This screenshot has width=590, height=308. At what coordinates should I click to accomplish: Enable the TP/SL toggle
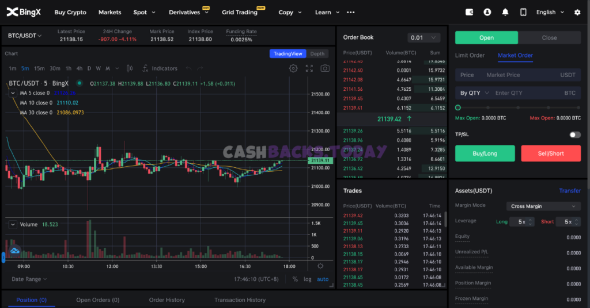point(574,134)
